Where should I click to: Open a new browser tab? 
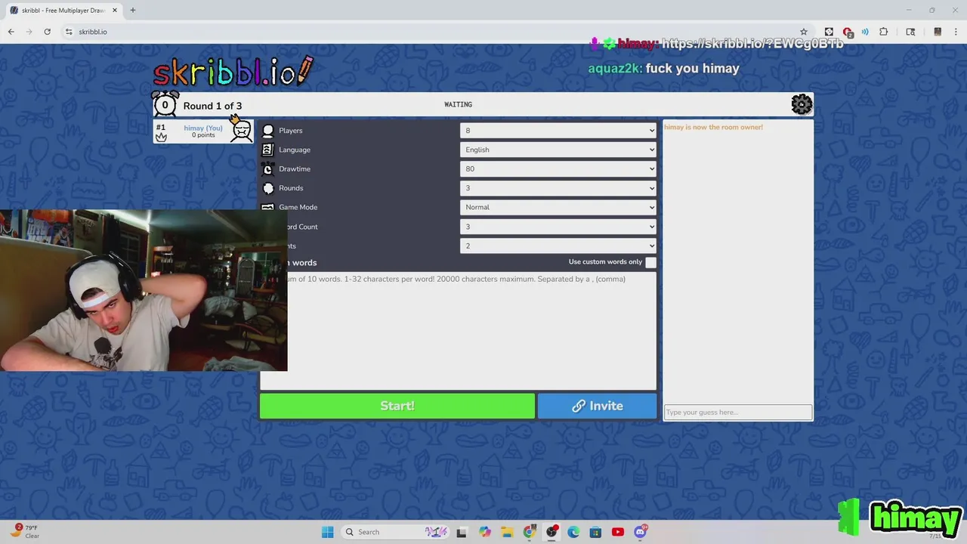[x=132, y=11]
